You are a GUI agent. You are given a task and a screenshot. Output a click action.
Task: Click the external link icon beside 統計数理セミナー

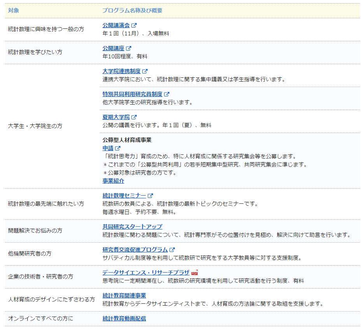(151, 196)
